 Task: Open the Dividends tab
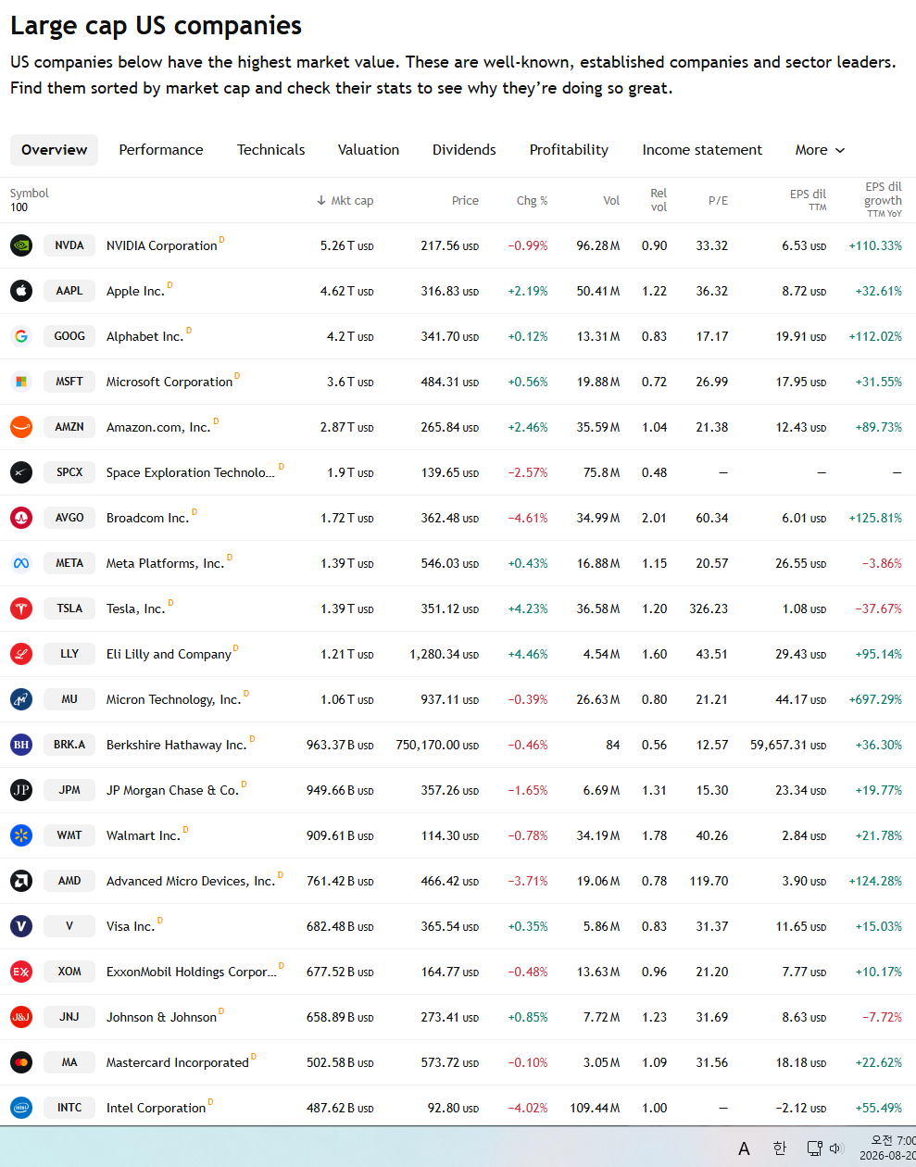point(464,150)
